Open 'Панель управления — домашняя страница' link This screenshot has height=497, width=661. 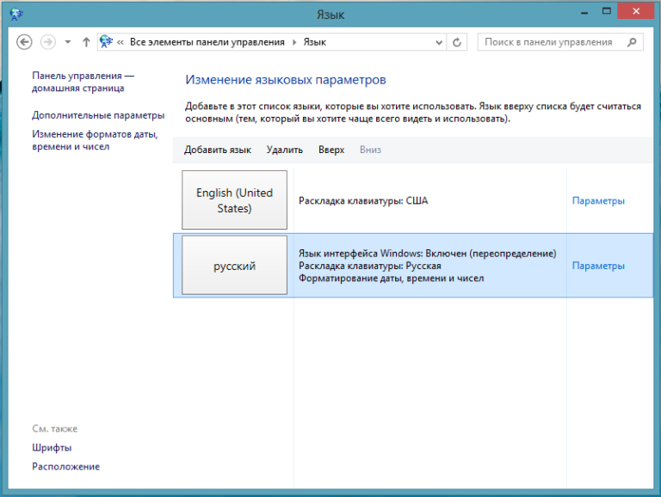[x=83, y=82]
